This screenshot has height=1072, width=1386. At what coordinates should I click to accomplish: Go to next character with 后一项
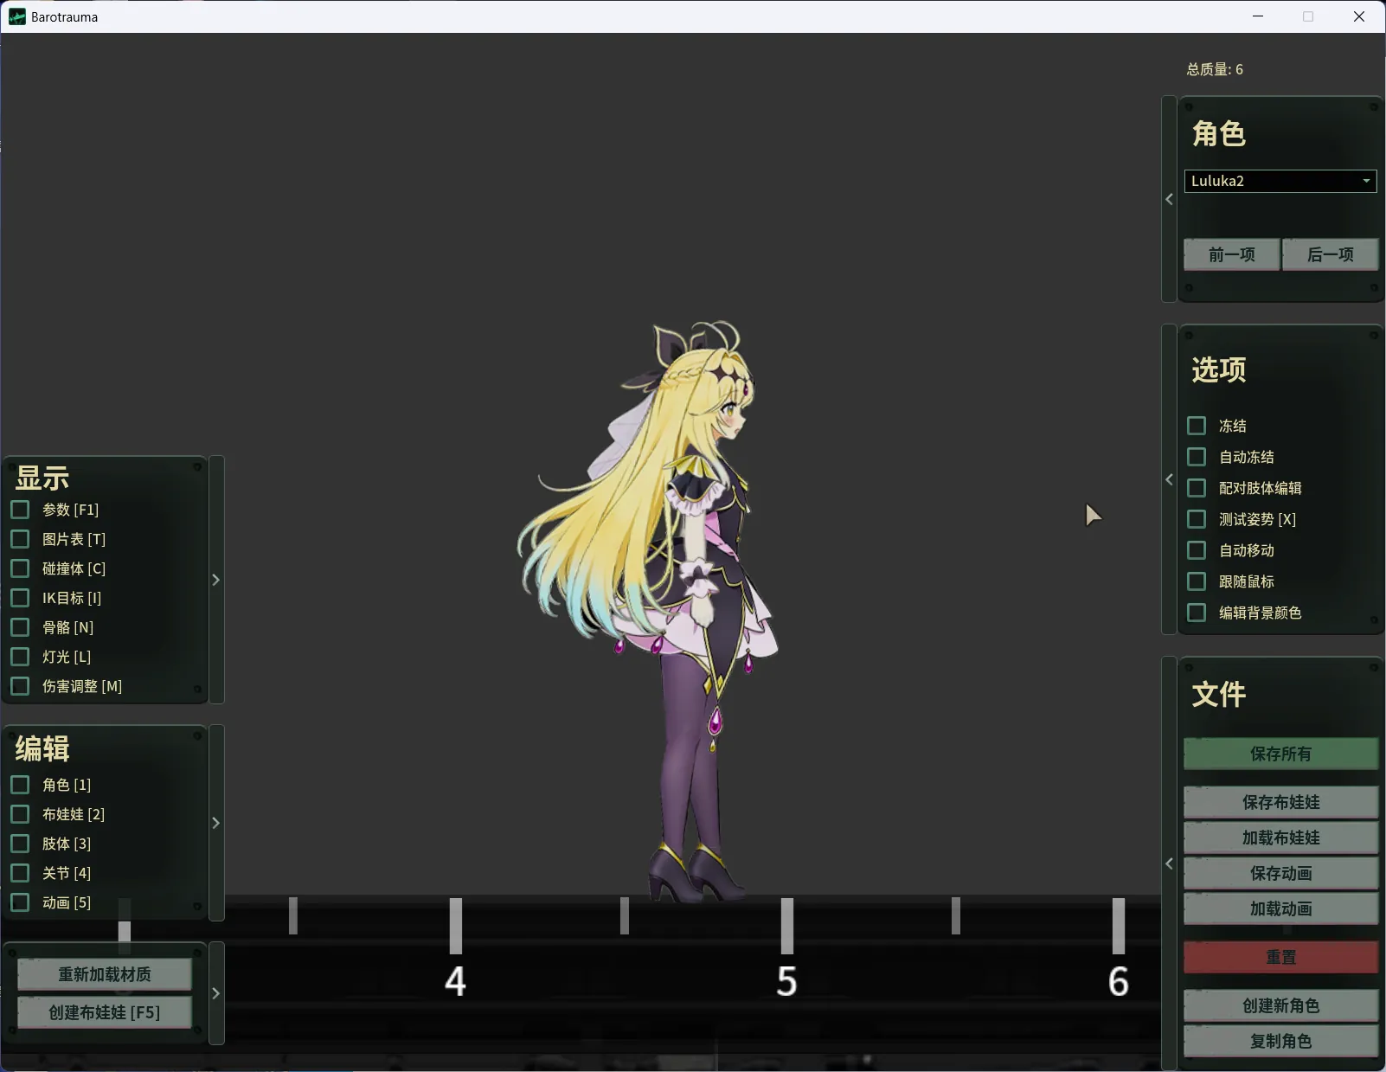1330,254
